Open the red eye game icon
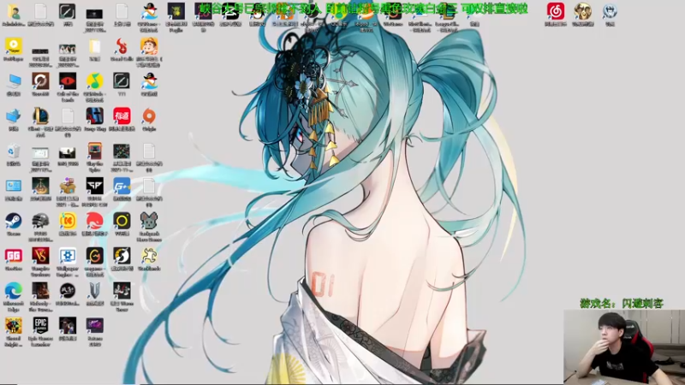The width and height of the screenshot is (685, 385). (x=68, y=81)
